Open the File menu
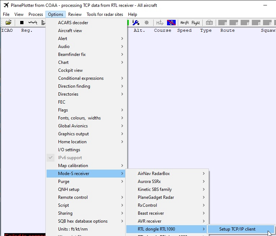276x236 pixels. pos(6,14)
